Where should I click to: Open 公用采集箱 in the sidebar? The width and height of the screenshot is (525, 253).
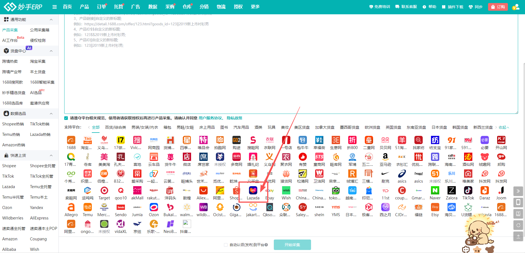point(40,30)
